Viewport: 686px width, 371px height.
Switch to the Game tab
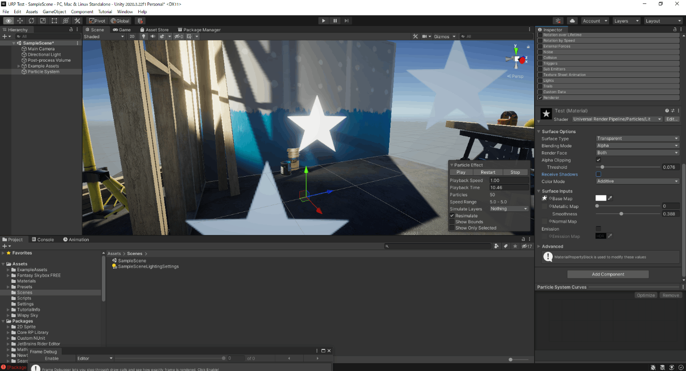122,29
